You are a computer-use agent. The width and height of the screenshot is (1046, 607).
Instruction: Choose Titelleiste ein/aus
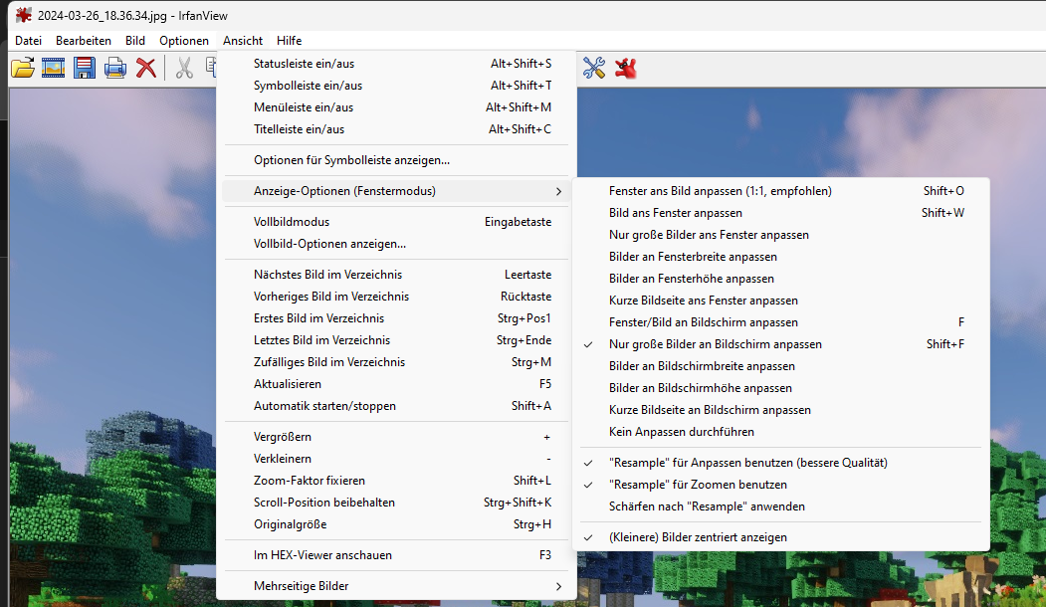point(396,129)
